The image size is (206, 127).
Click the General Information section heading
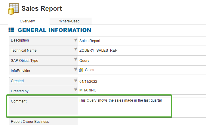click(x=54, y=30)
